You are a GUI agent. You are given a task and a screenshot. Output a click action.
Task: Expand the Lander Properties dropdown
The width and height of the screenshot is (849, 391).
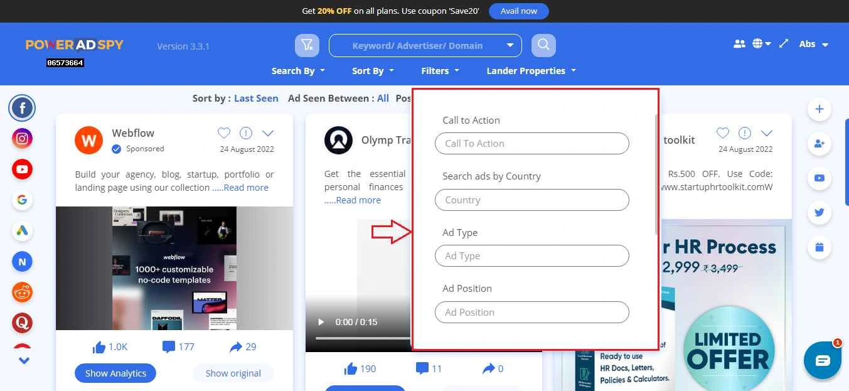tap(530, 71)
